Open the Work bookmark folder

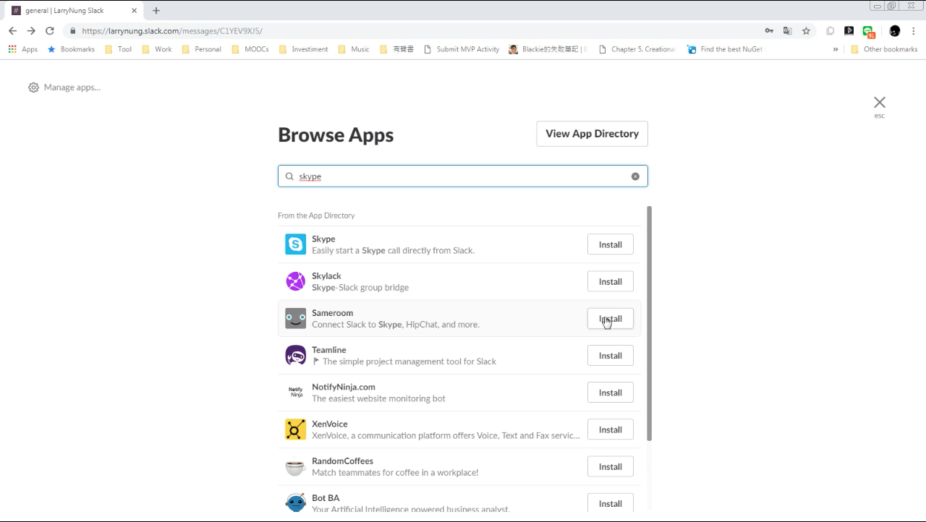point(157,49)
